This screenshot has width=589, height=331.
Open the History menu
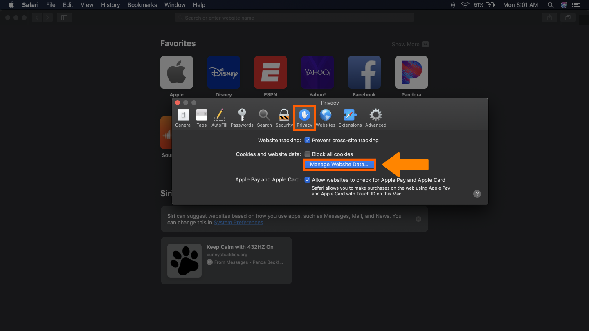pyautogui.click(x=110, y=5)
